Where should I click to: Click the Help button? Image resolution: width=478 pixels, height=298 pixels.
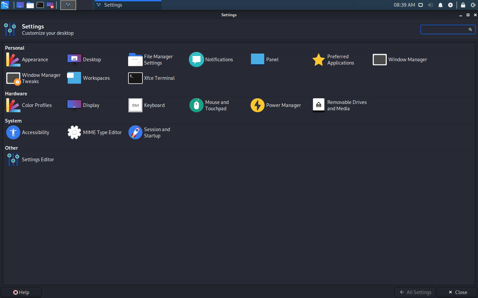click(x=21, y=292)
